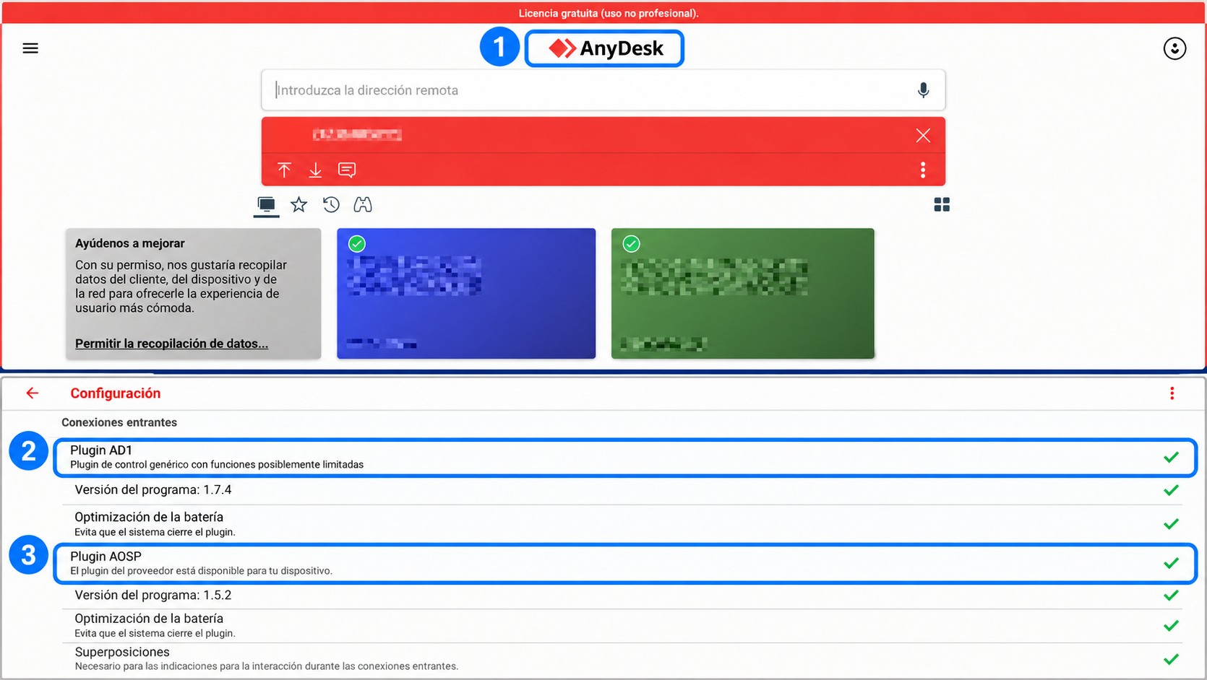1207x680 pixels.
Task: Toggle the Superposiciones checkmark
Action: click(x=1171, y=659)
